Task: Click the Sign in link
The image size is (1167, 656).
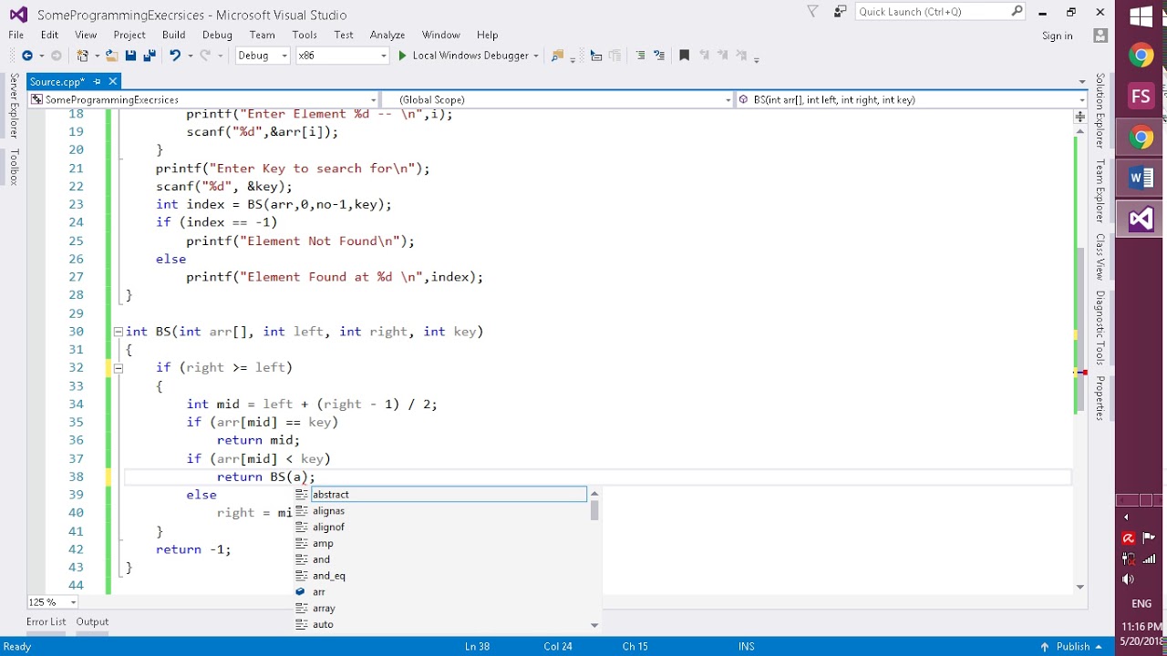Action: (1057, 36)
